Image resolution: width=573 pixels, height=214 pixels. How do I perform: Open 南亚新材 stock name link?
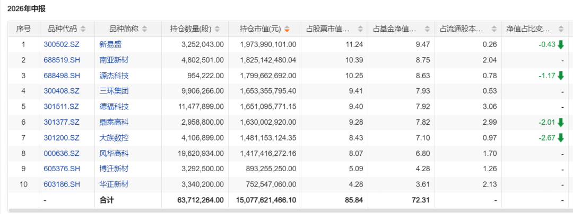114,60
